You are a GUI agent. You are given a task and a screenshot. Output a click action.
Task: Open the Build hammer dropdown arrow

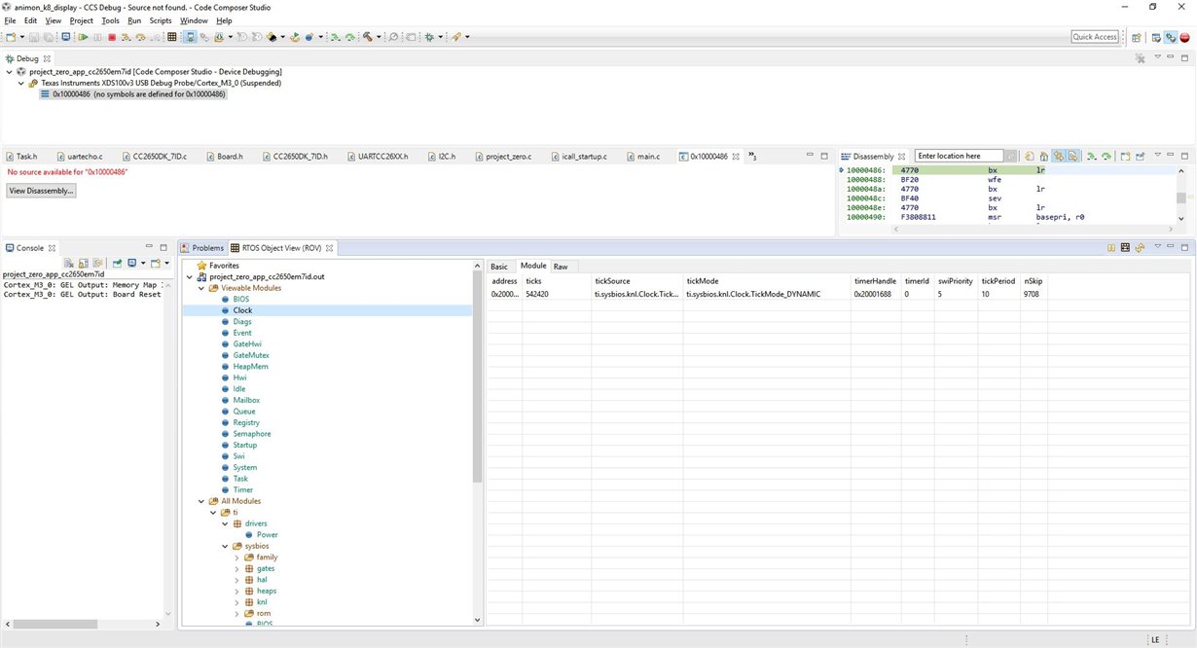[x=378, y=37]
